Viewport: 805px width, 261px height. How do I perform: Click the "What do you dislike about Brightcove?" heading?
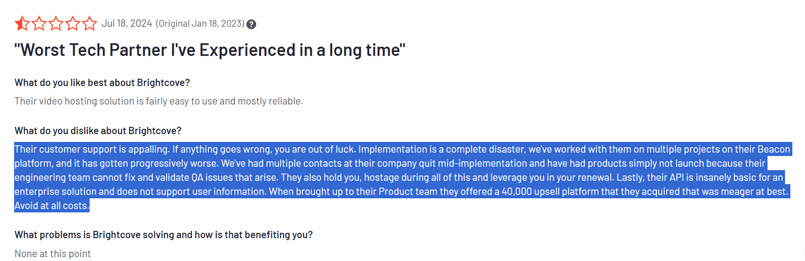click(98, 131)
